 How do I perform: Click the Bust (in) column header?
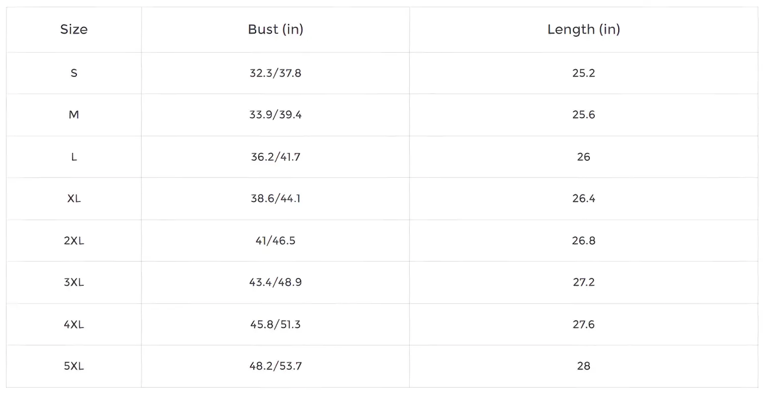pyautogui.click(x=276, y=29)
